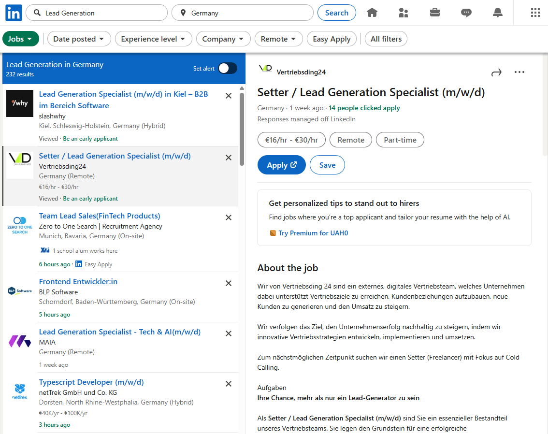
Task: Click the Apply button for the Setter role
Action: pyautogui.click(x=281, y=165)
